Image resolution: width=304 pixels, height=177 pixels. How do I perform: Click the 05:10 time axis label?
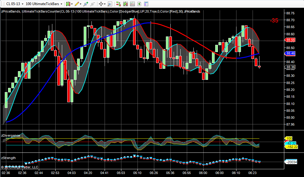click(138, 173)
